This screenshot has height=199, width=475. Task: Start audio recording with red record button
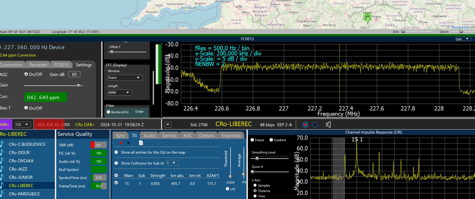coord(305,125)
